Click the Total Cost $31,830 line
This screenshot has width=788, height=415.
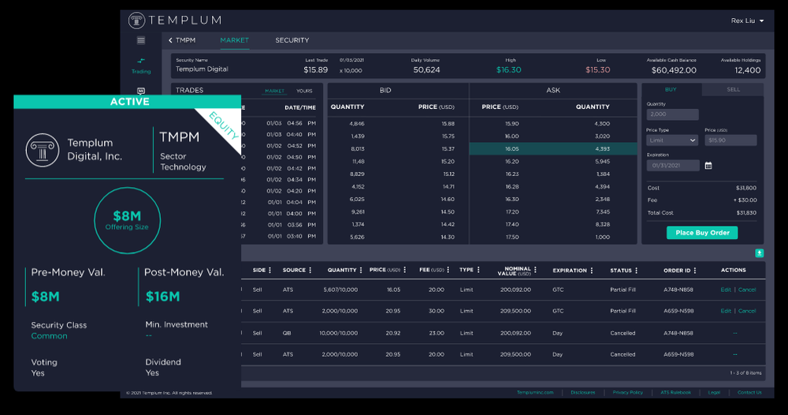tap(701, 213)
